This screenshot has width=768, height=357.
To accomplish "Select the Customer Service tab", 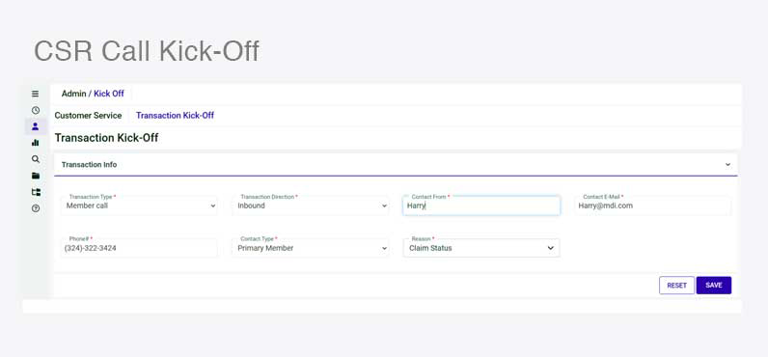I will pyautogui.click(x=88, y=116).
